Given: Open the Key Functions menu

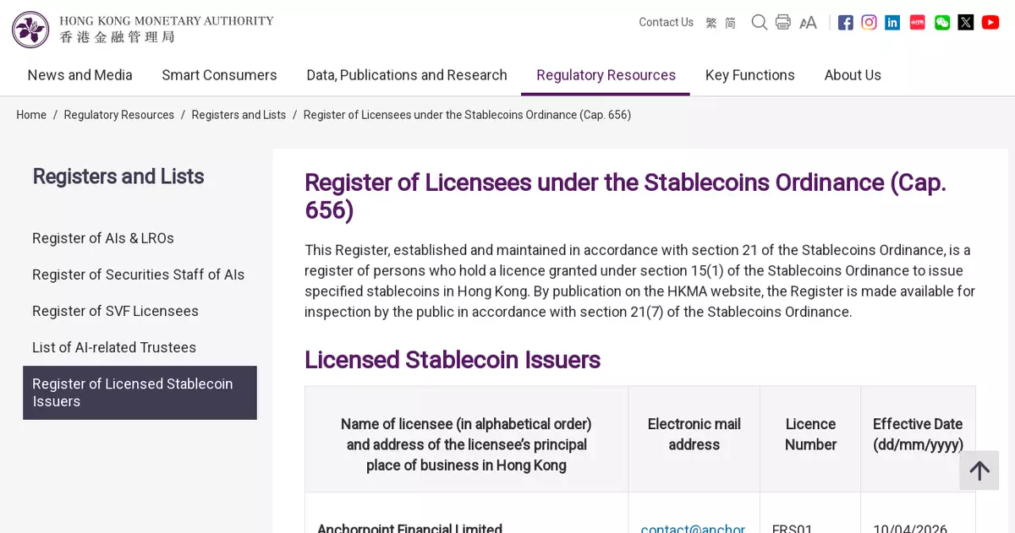Looking at the screenshot, I should pos(750,75).
